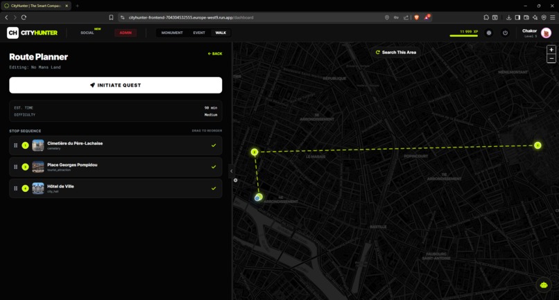
Task: Click the 'Medium' difficulty value
Action: 211,115
